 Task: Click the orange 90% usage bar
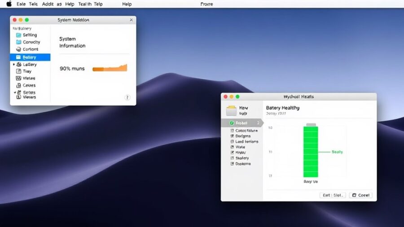[x=110, y=69]
